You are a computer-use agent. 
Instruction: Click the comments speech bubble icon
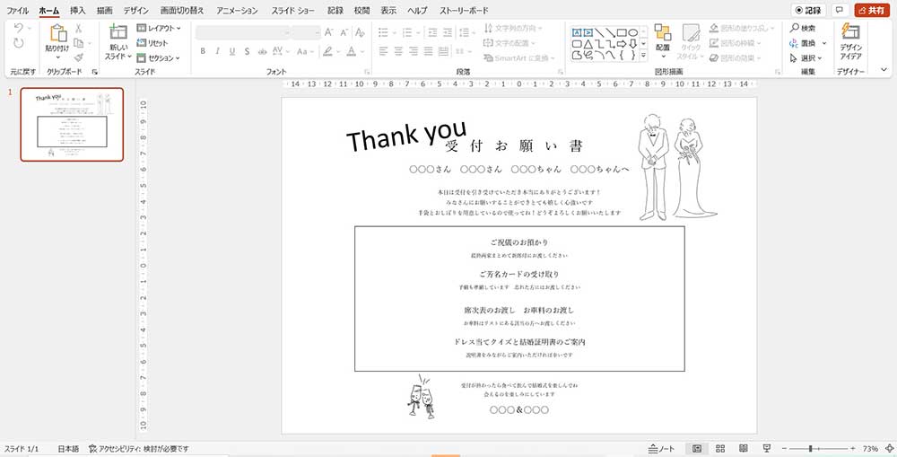pyautogui.click(x=840, y=10)
